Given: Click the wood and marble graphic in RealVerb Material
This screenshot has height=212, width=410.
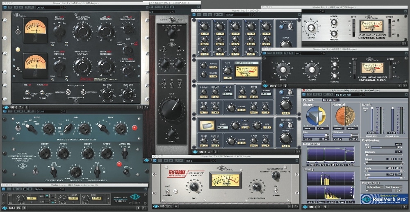Looking at the screenshot, I should pos(346,116).
